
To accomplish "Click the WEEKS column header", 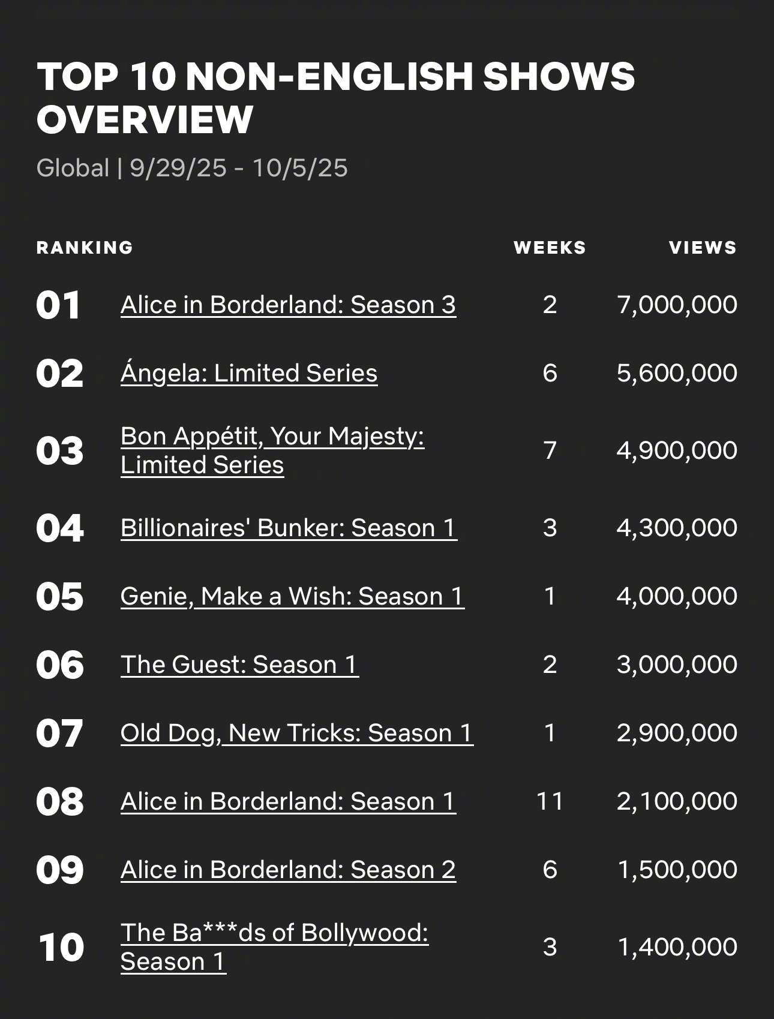I will pos(550,248).
